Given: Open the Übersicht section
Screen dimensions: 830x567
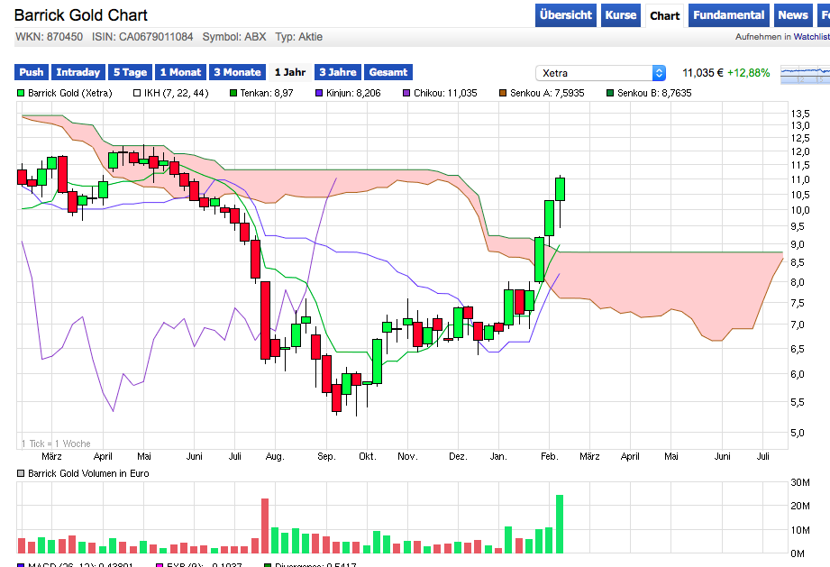Looking at the screenshot, I should [x=565, y=14].
